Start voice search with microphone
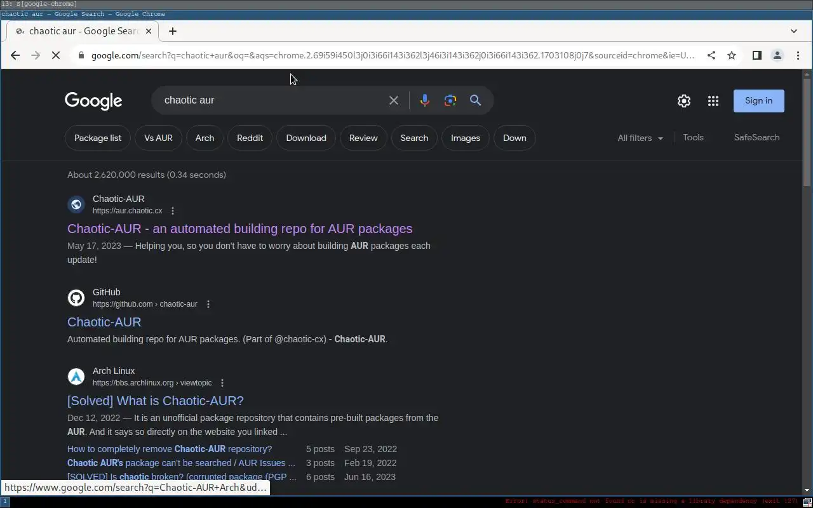The image size is (813, 508). point(425,100)
